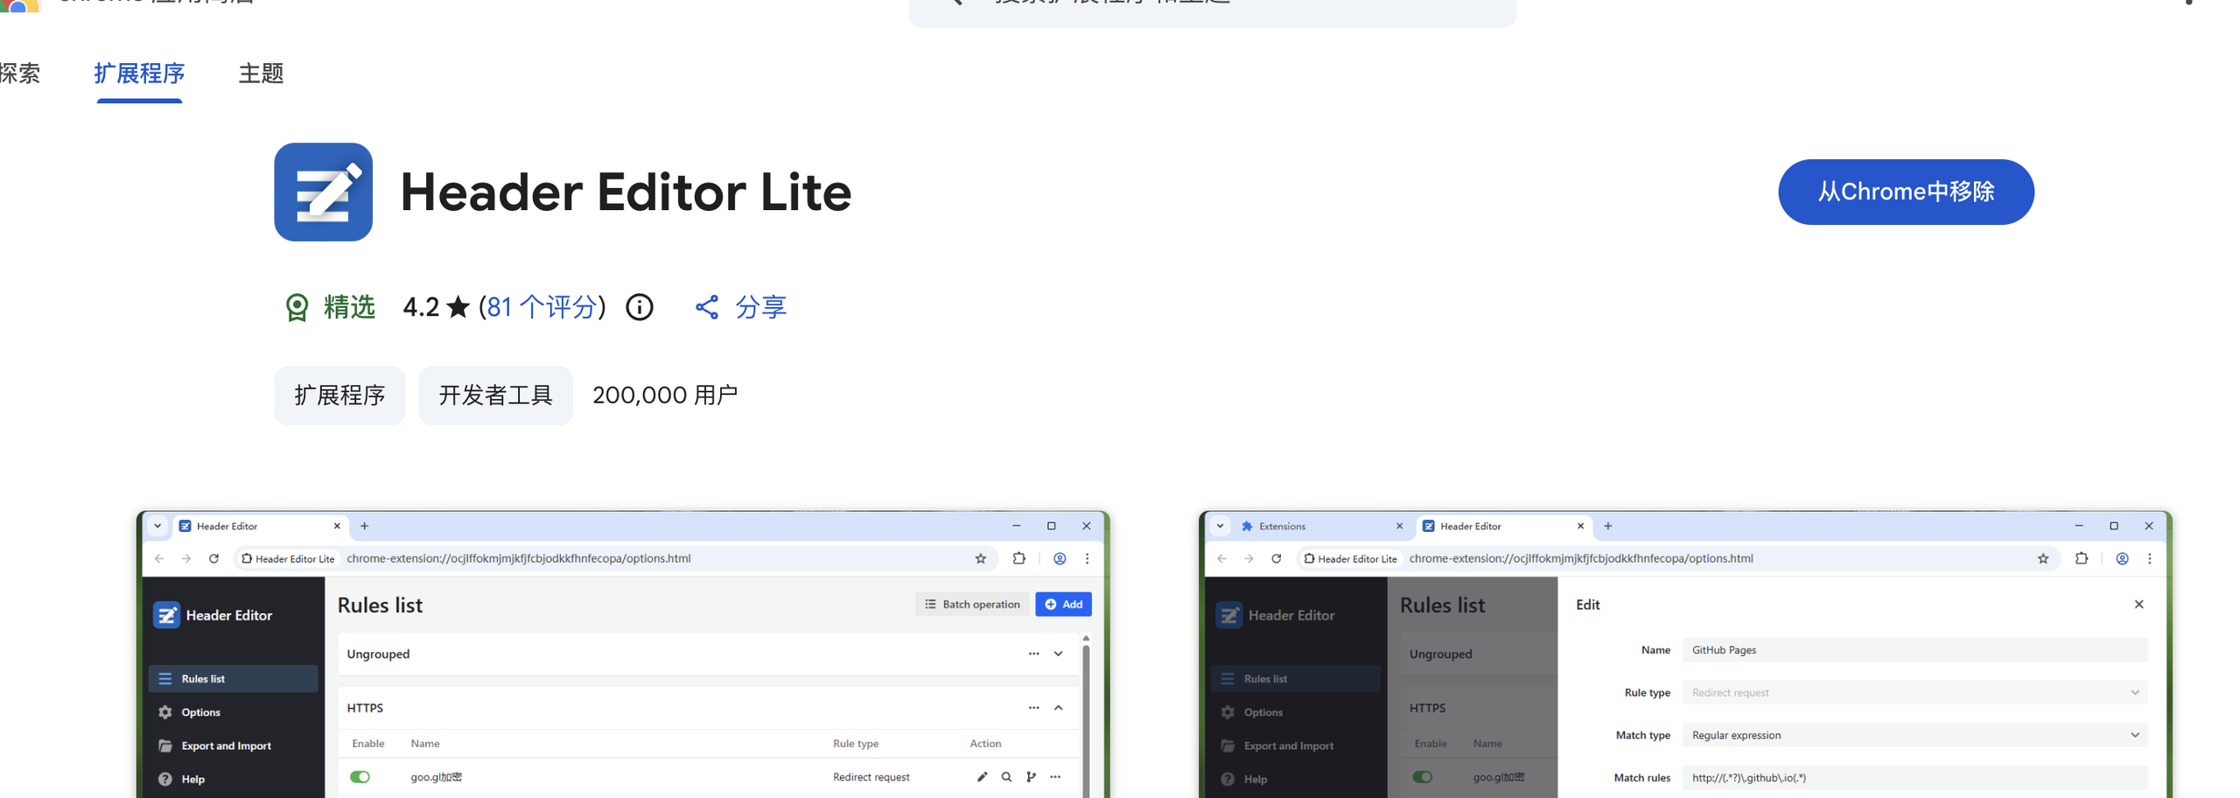Click the 精选 featured badge icon
This screenshot has height=798, width=2240.
[297, 307]
